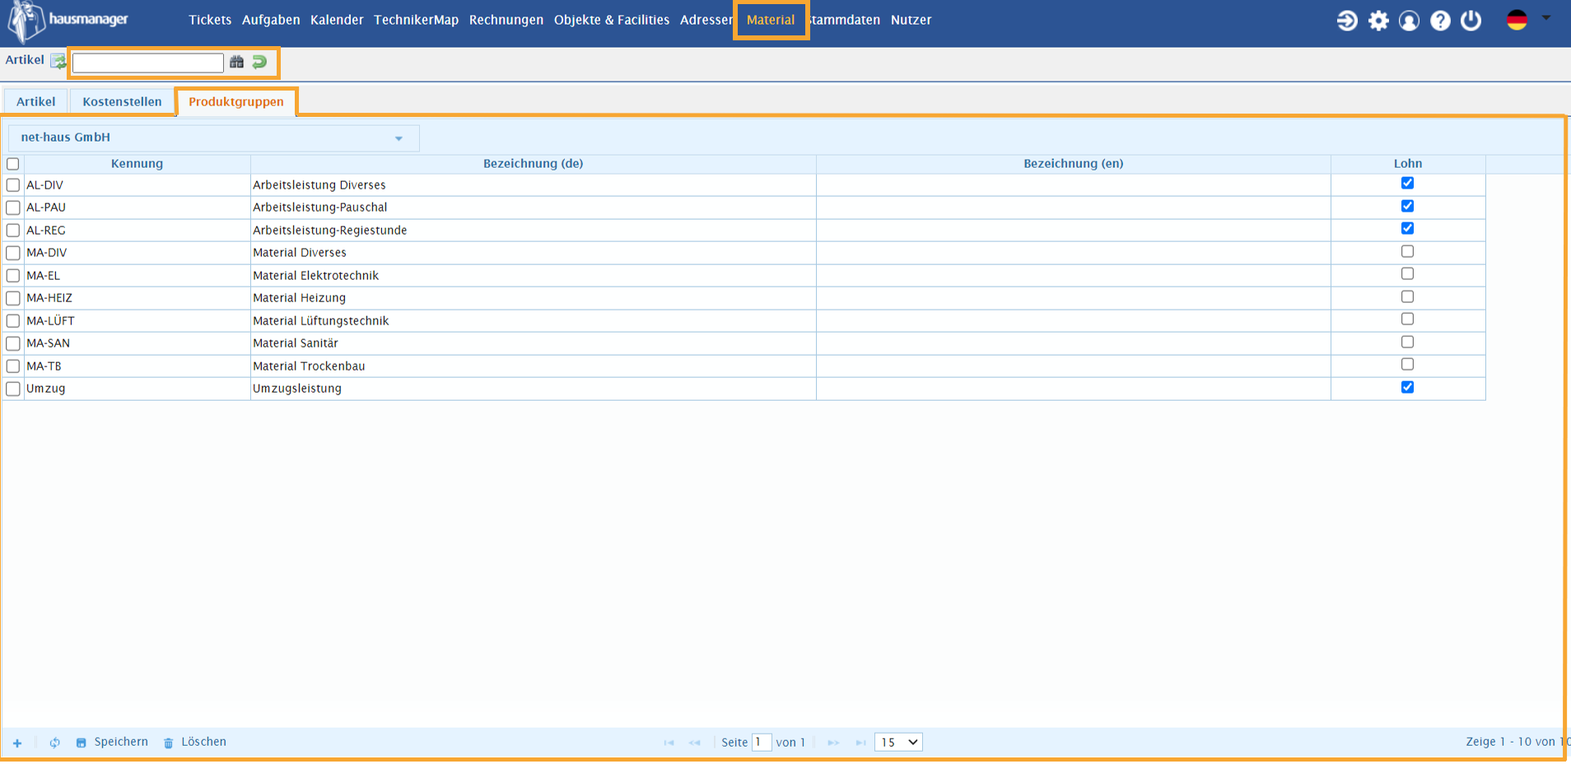Viewport: 1571px width, 764px height.
Task: Go to previous page icon
Action: point(694,743)
